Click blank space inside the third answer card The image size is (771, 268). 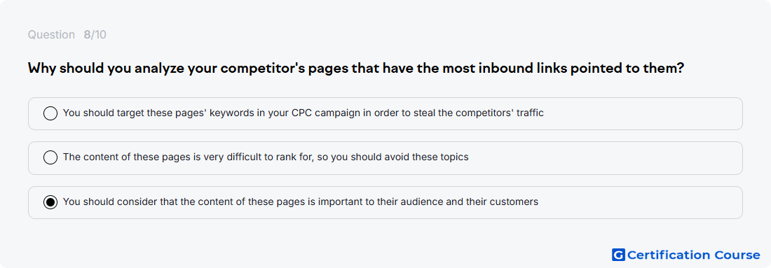tap(639, 202)
